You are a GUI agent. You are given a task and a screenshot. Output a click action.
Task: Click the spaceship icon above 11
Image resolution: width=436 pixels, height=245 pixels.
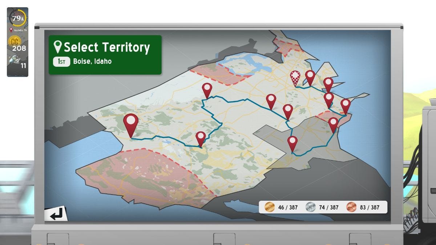tap(14, 59)
